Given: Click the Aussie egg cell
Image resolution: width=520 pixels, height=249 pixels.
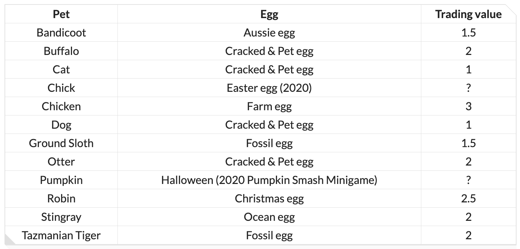Looking at the screenshot, I should point(269,33).
